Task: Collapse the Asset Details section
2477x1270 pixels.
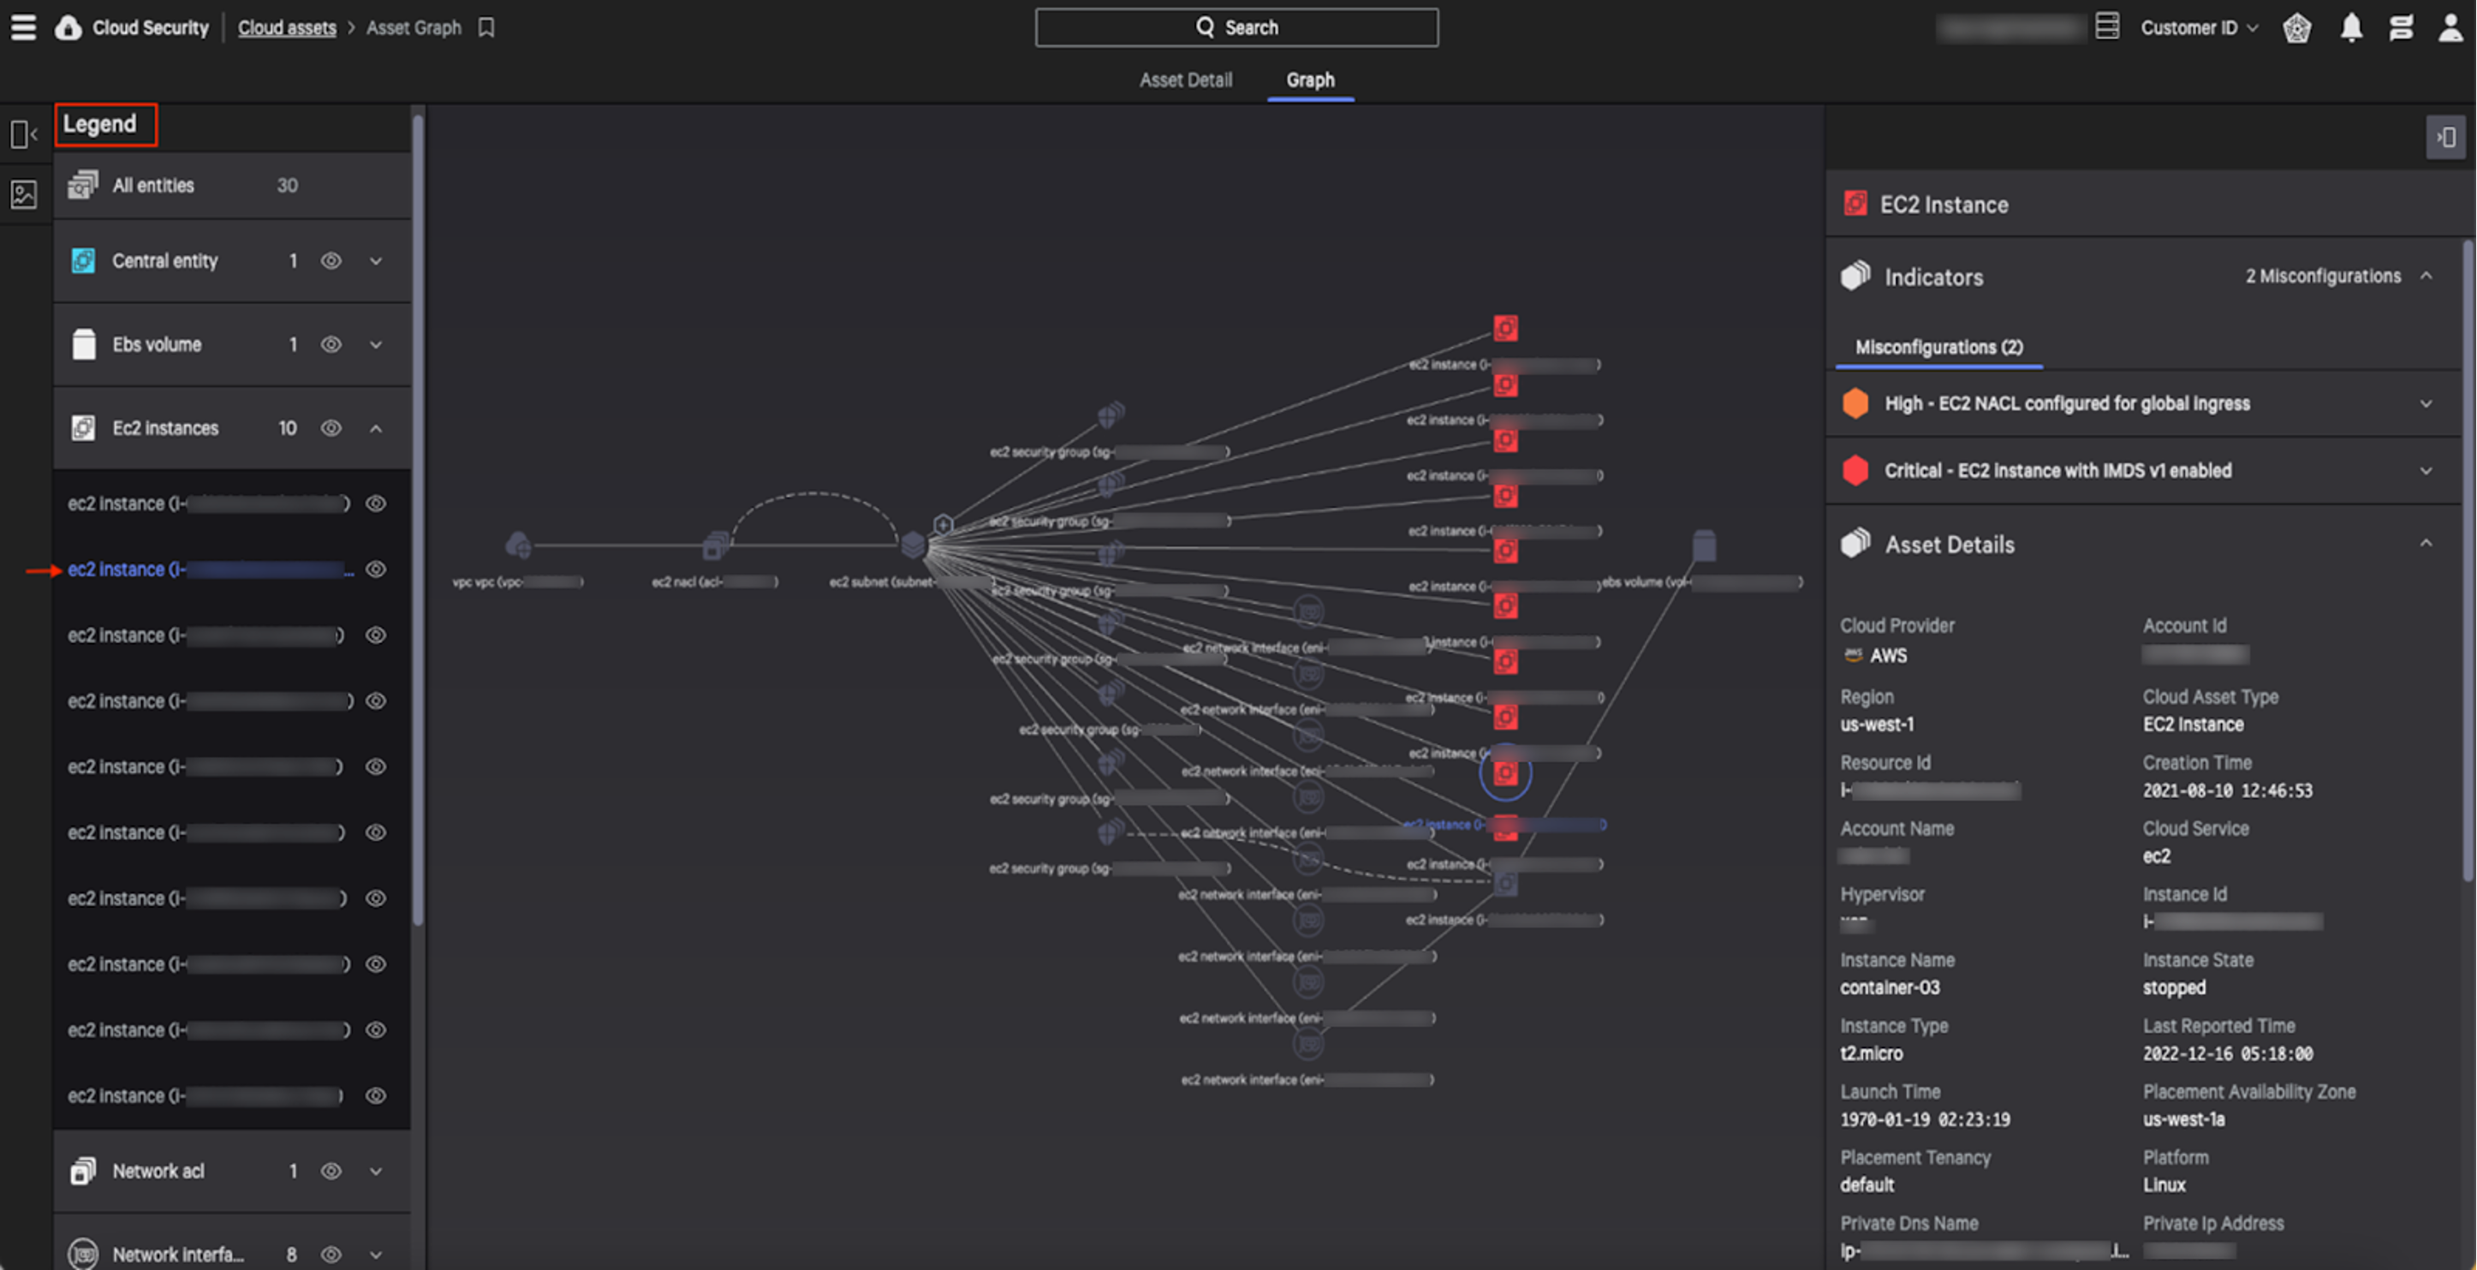Action: coord(2426,543)
